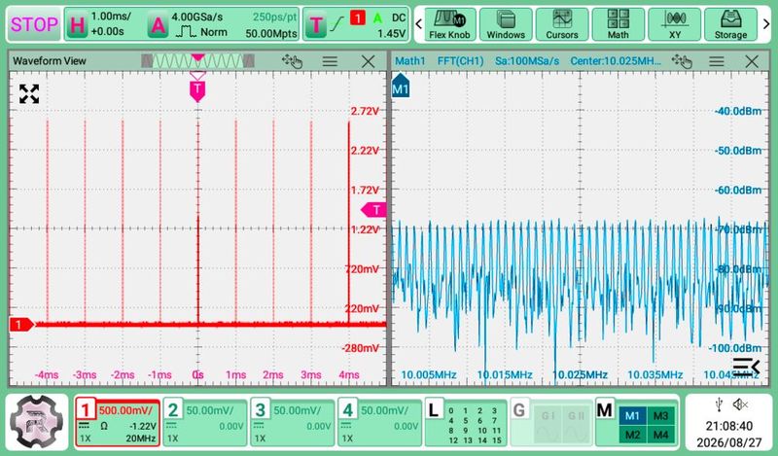
Task: Click the muted speaker icon
Action: [740, 404]
